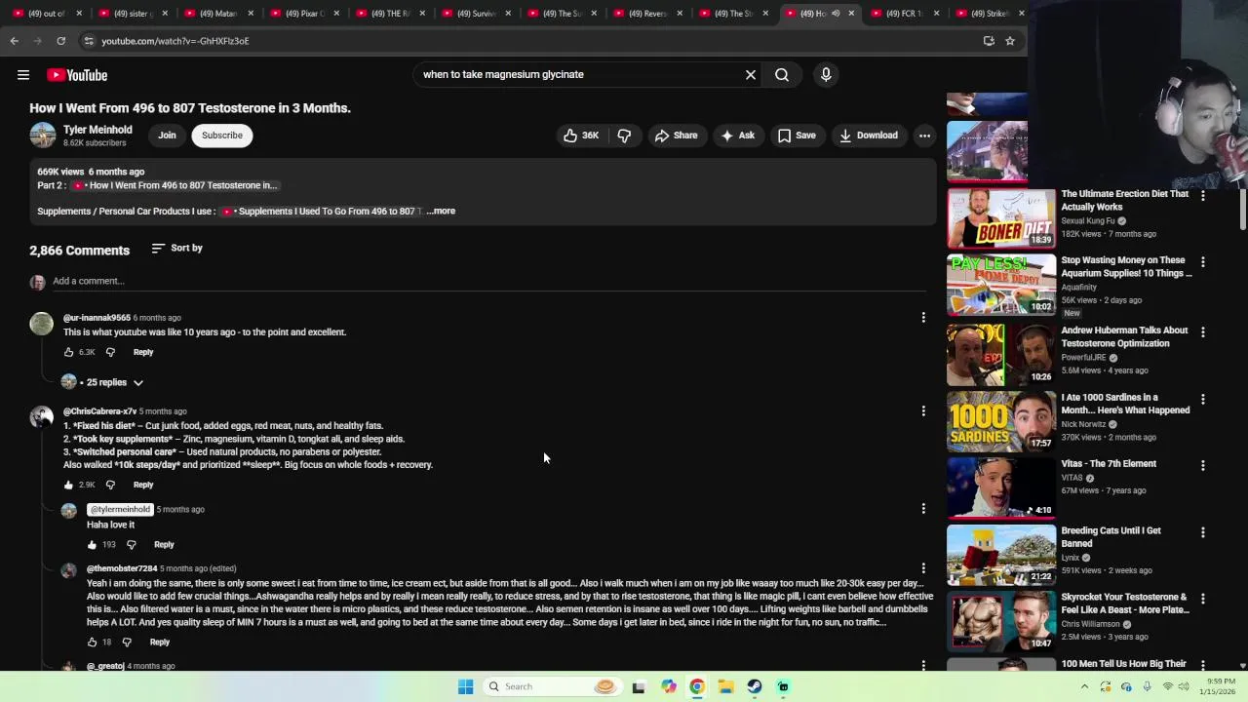Image resolution: width=1248 pixels, height=702 pixels.
Task: Start voice search with the microphone icon
Action: pos(826,74)
